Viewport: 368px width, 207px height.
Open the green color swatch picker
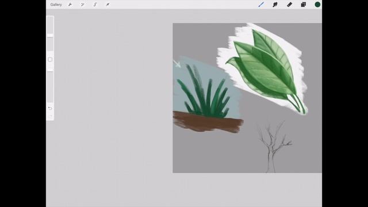pyautogui.click(x=317, y=5)
